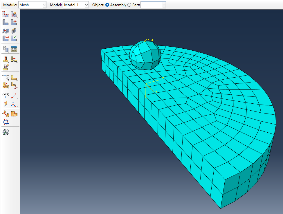The height and width of the screenshot is (214, 283).
Task: Select the Part radio button
Action: 129,5
